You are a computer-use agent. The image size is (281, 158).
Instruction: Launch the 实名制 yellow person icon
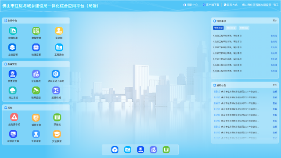59,31
